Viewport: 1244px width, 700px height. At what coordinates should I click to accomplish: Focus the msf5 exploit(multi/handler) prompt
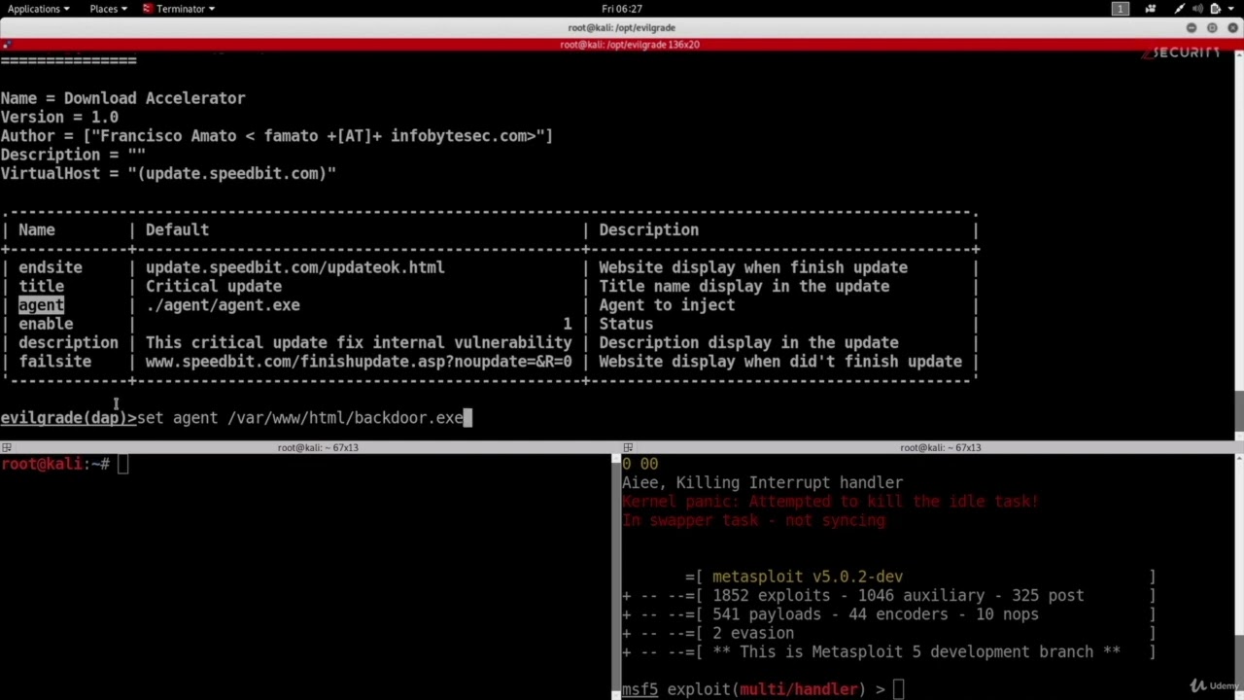(764, 689)
